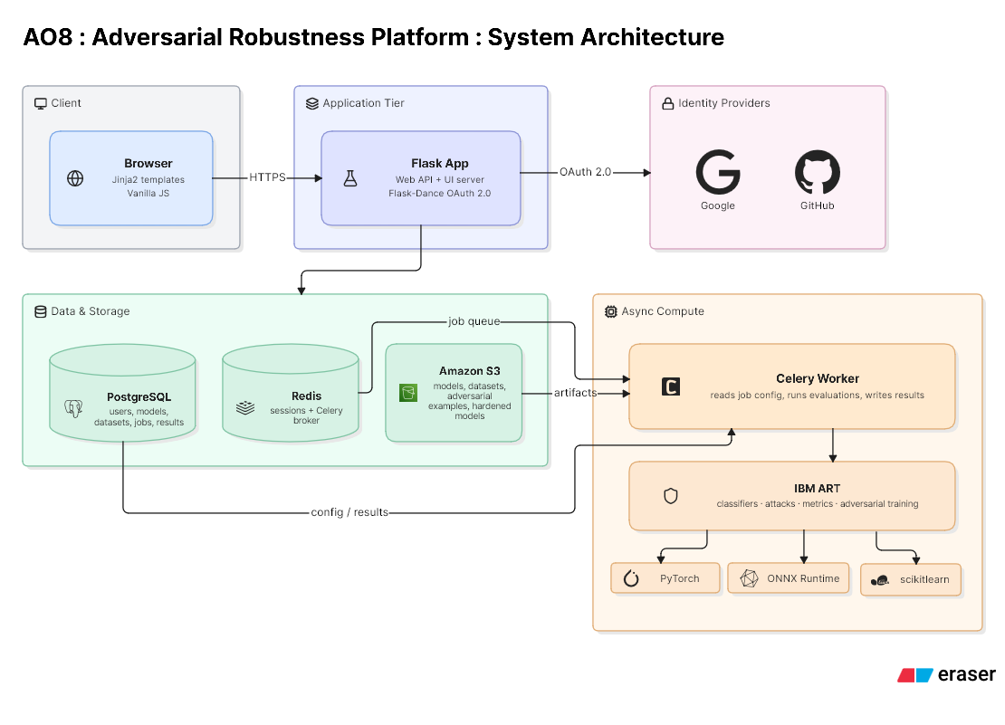Click the layers icon beside Application Tier

(312, 103)
